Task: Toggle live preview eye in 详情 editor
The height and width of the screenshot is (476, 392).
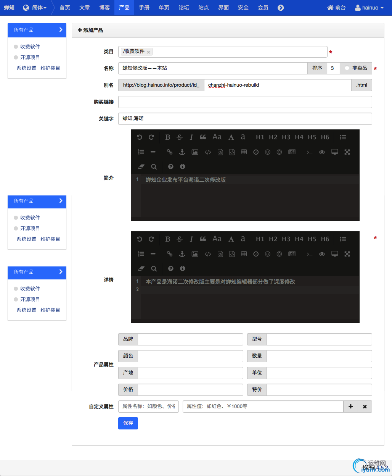Action: click(x=322, y=254)
